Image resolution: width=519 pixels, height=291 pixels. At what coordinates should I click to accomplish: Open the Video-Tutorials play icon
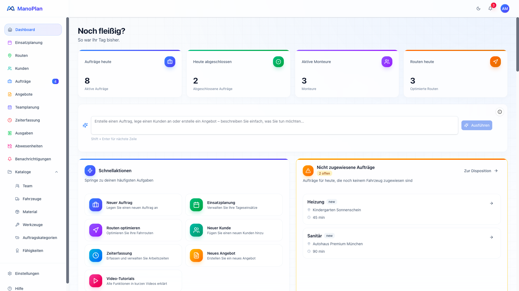[x=96, y=281]
